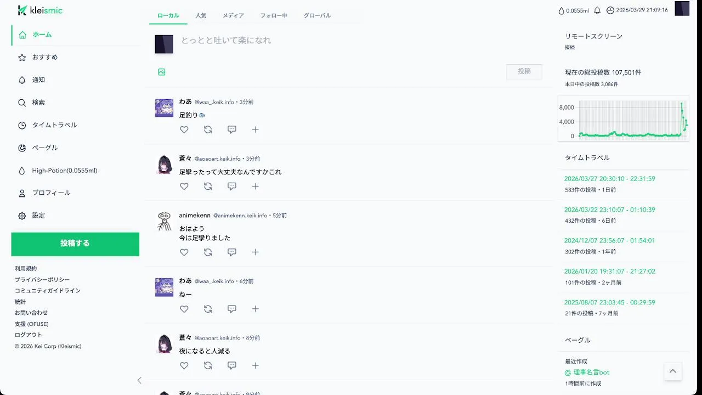
Task: Open the 理事名言bot ベーグル link
Action: (x=591, y=372)
